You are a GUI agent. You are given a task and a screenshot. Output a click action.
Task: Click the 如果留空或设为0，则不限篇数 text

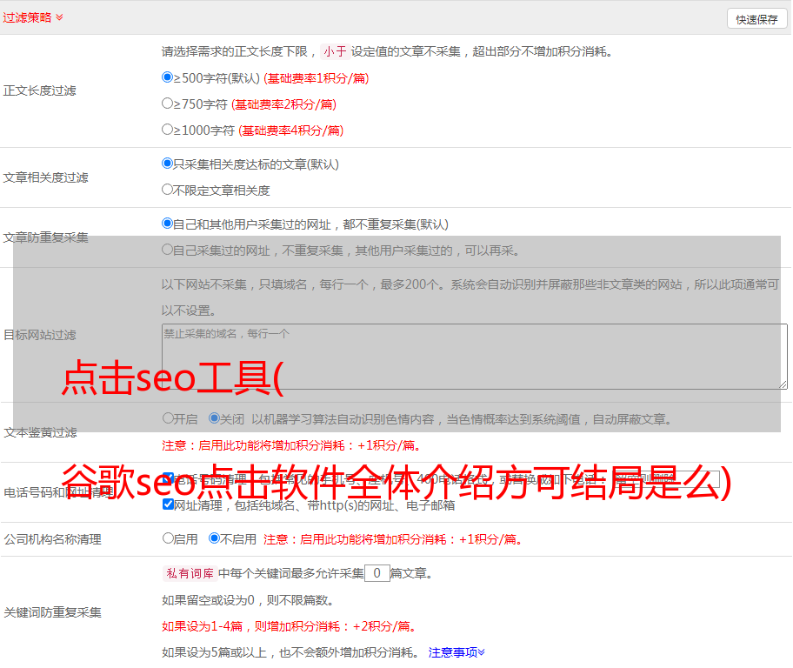248,600
